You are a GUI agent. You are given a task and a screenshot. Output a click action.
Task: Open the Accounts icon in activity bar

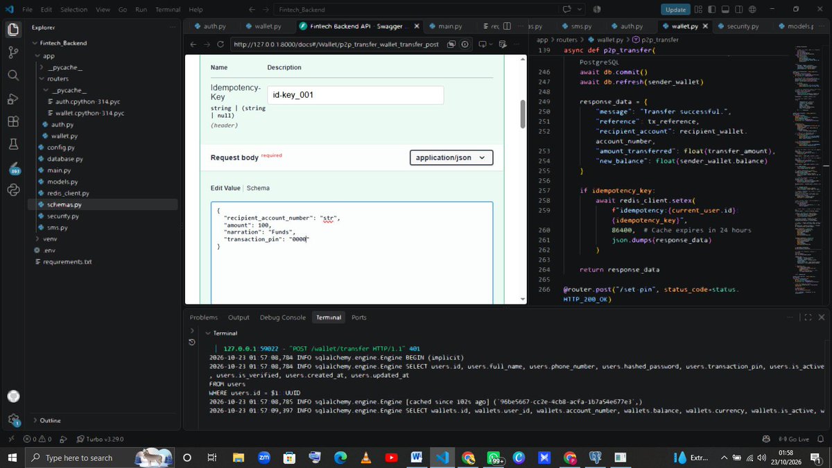pos(12,397)
